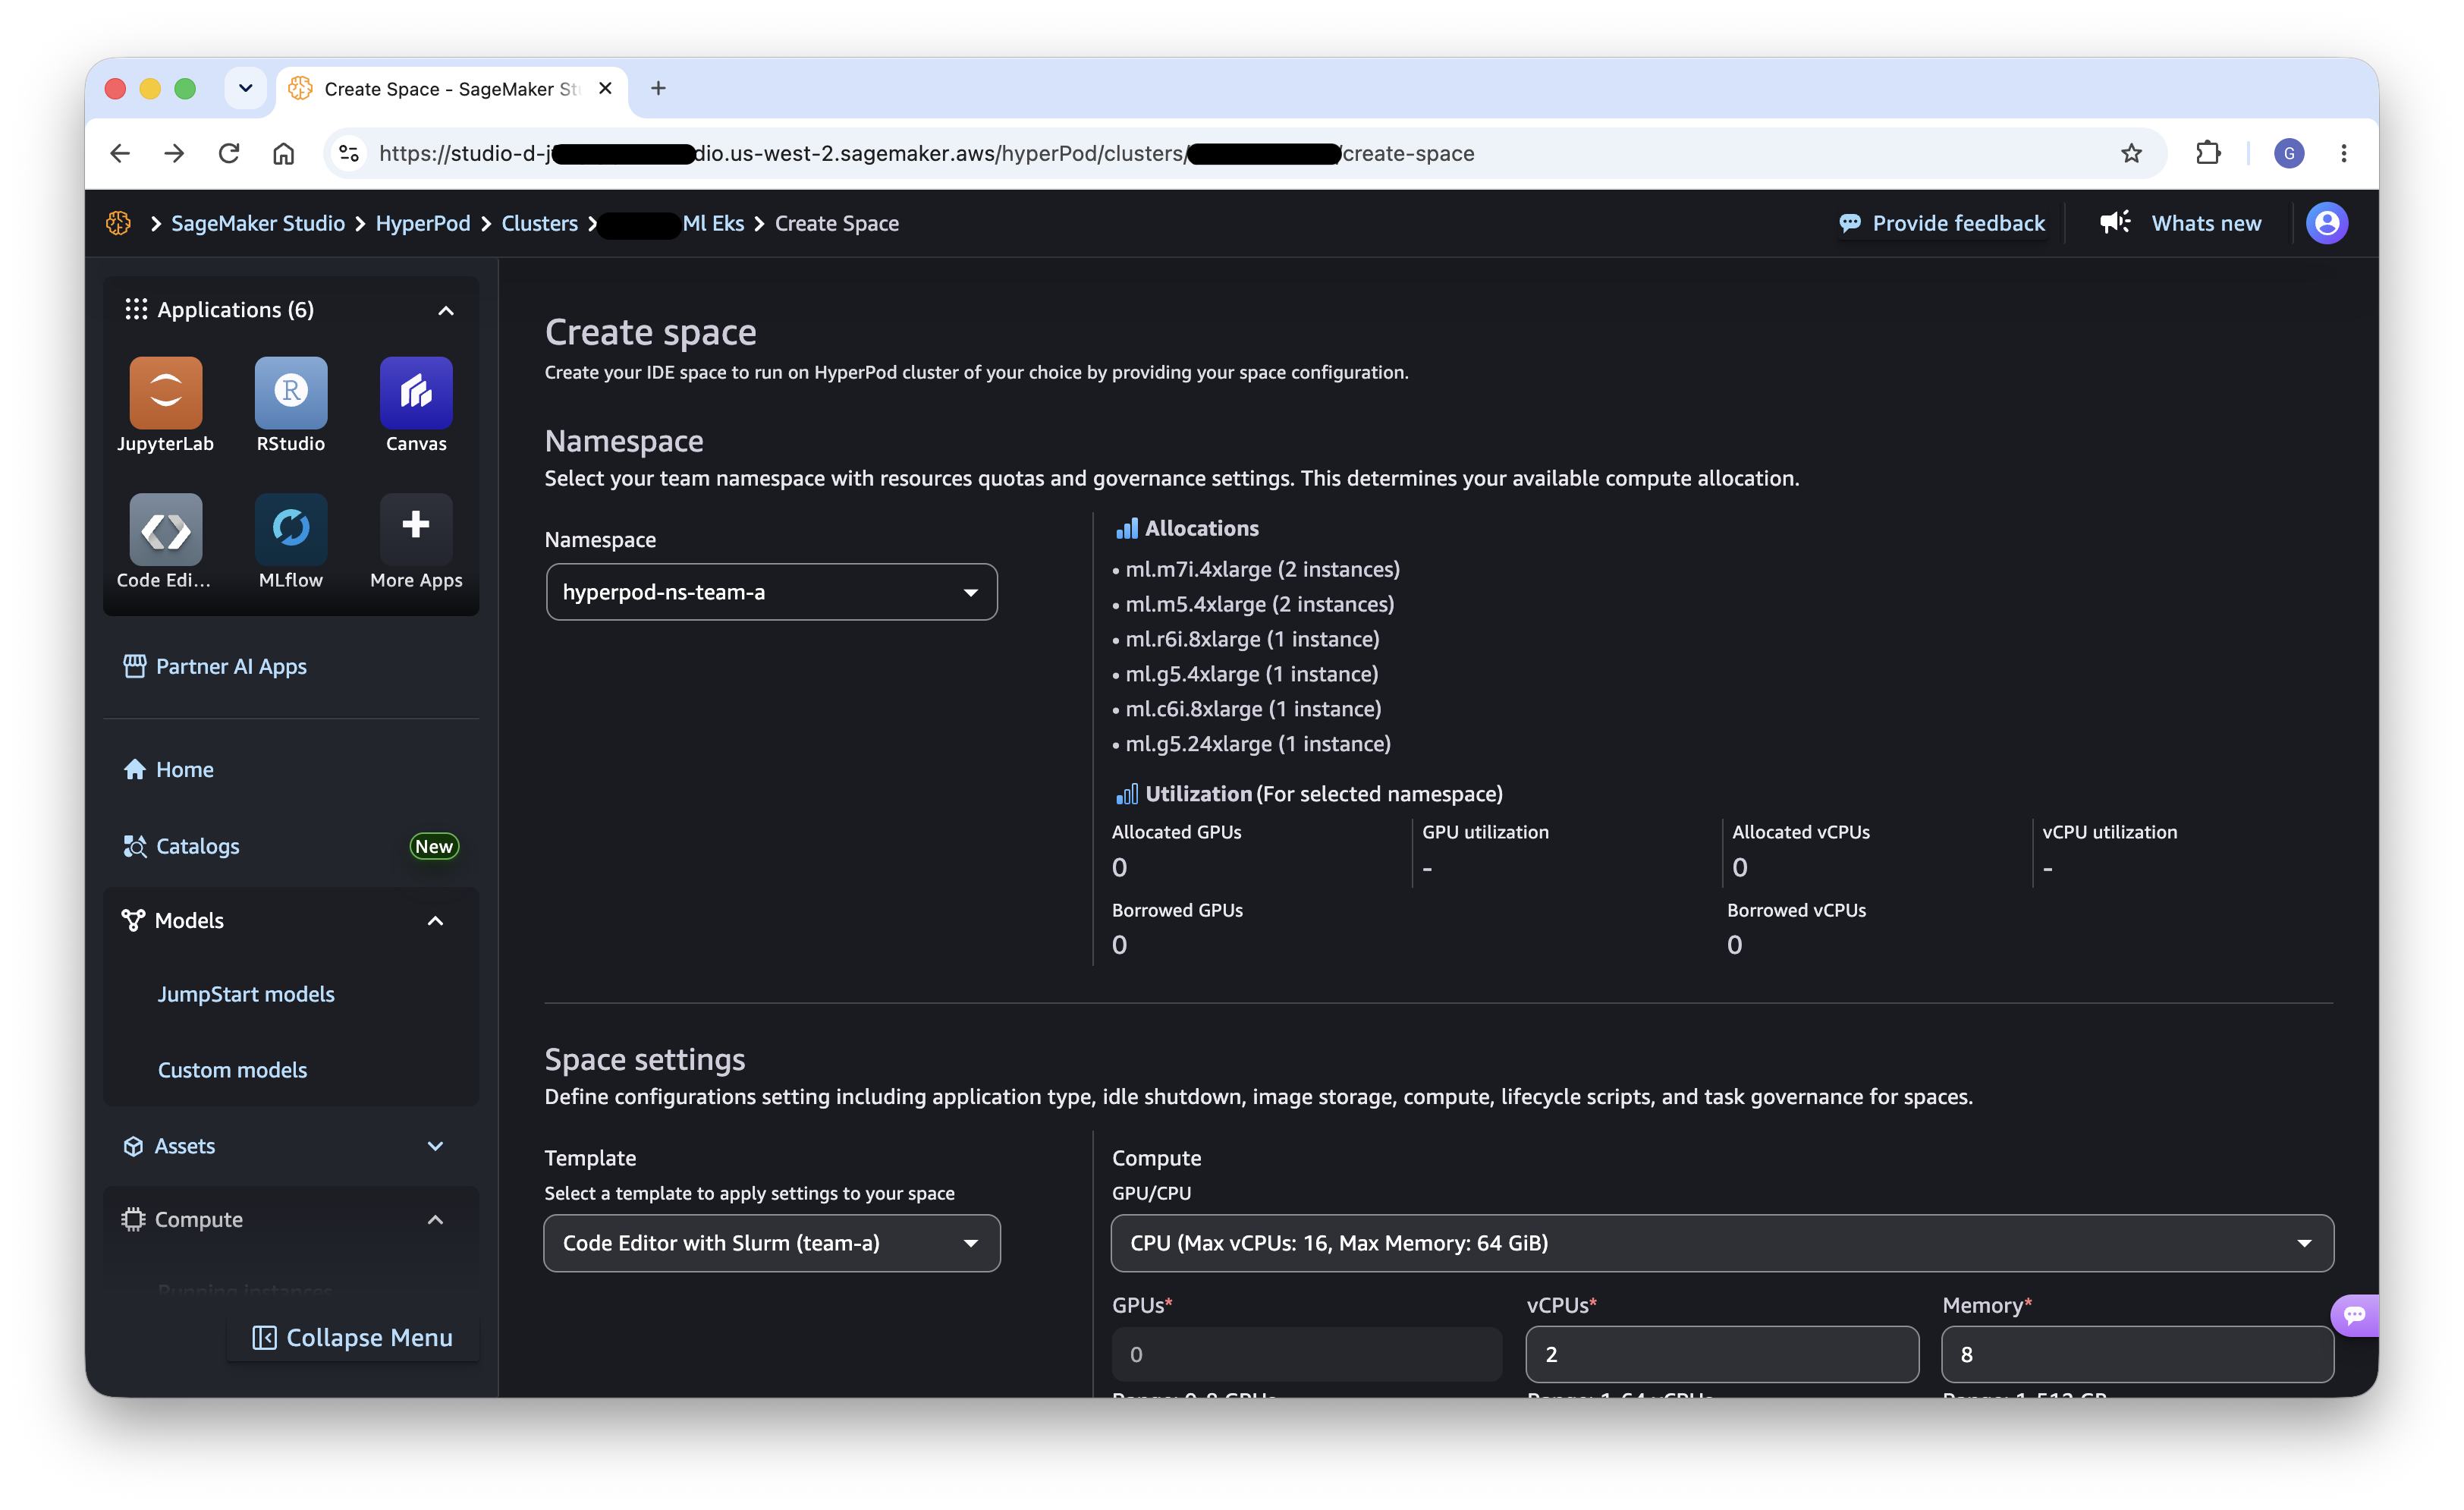This screenshot has height=1510, width=2464.
Task: Click the ml.g5.4xlarge (1 instance) allocation
Action: coord(1251,674)
